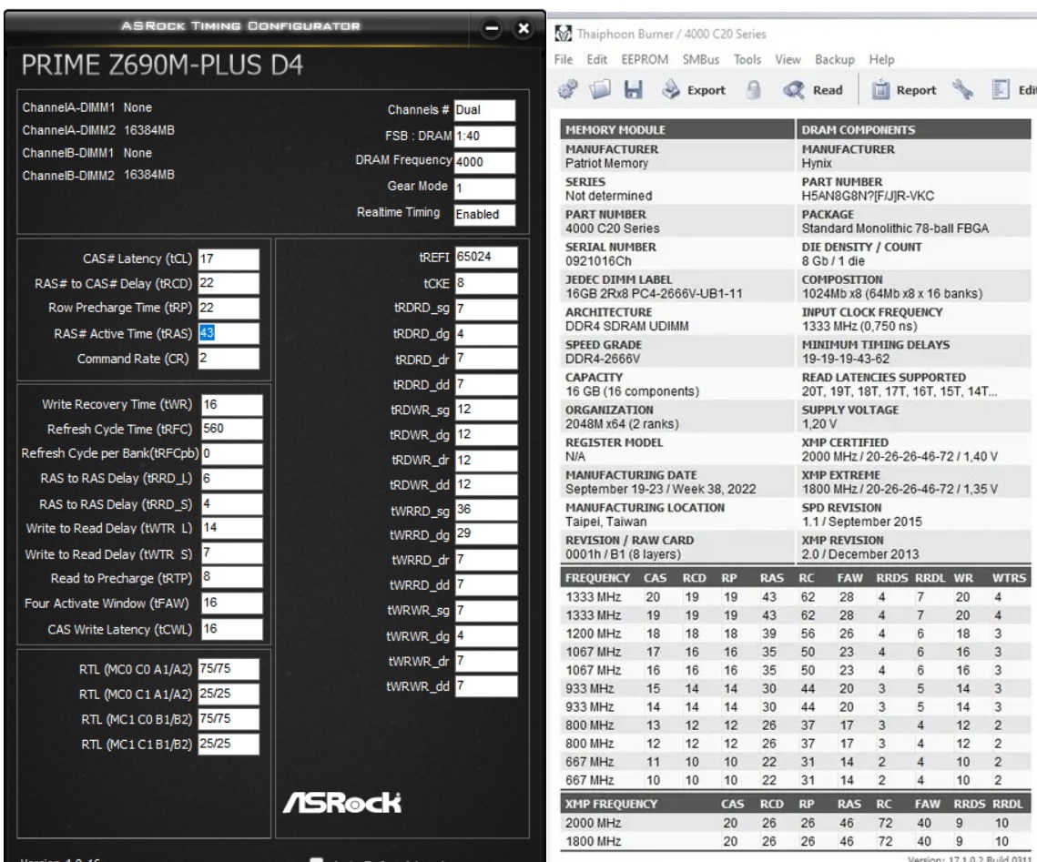This screenshot has height=862, width=1037.
Task: Click the '1200 MHz' frequency table row
Action: click(795, 634)
